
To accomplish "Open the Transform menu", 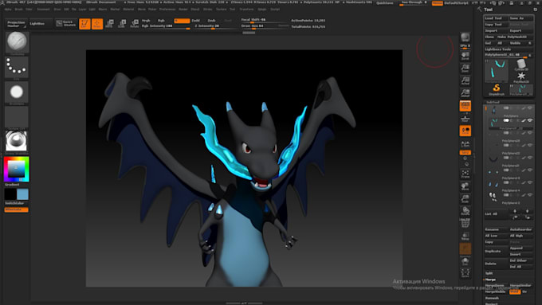I will [246, 10].
